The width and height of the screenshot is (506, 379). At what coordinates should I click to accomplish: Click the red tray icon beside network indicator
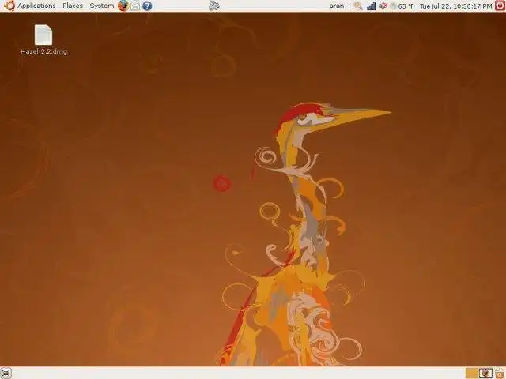pos(383,6)
